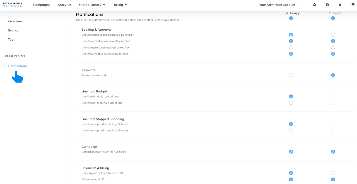Open the Overview sidebar link
The height and width of the screenshot is (184, 357).
point(15,21)
